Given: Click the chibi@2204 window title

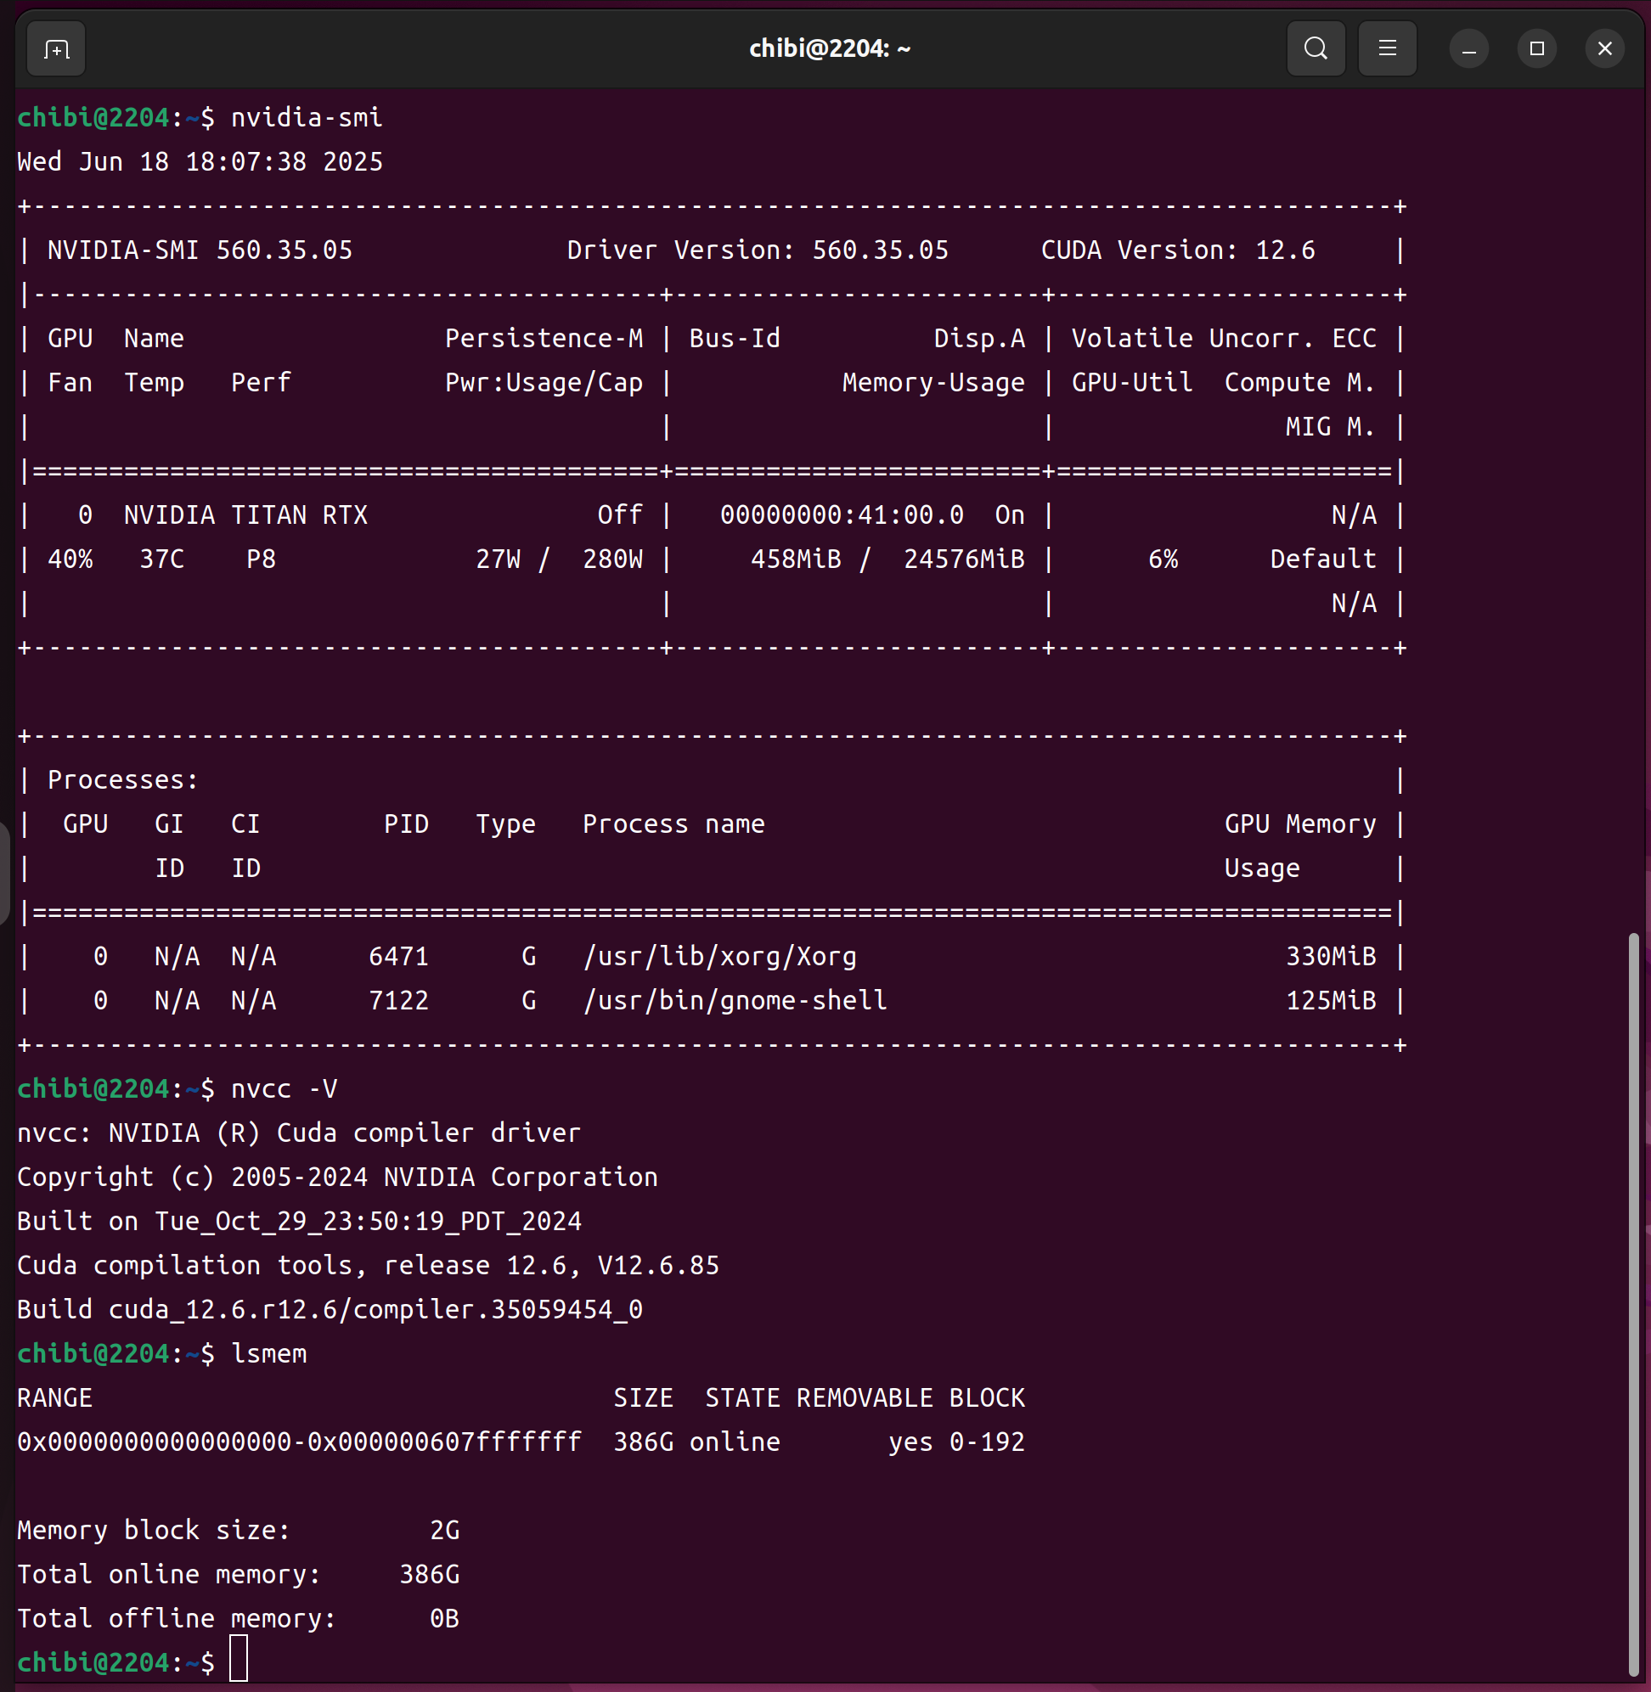Looking at the screenshot, I should 829,48.
